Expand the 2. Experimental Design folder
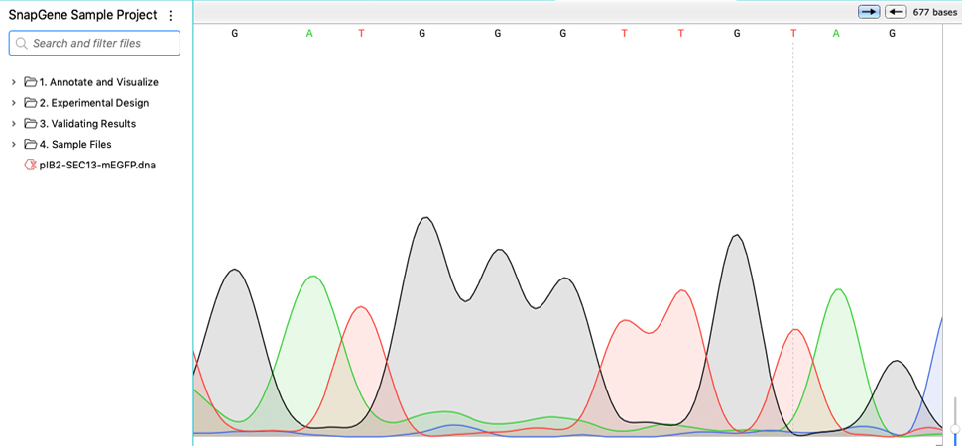Image resolution: width=962 pixels, height=446 pixels. click(14, 103)
